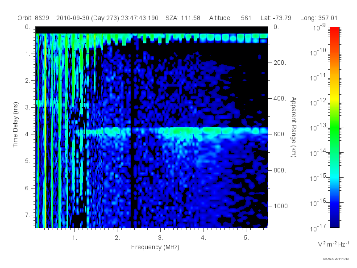Click the timestamp '23:47:43.190'
Image resolution: width=357 pixels, height=268 pixels.
tap(140, 18)
